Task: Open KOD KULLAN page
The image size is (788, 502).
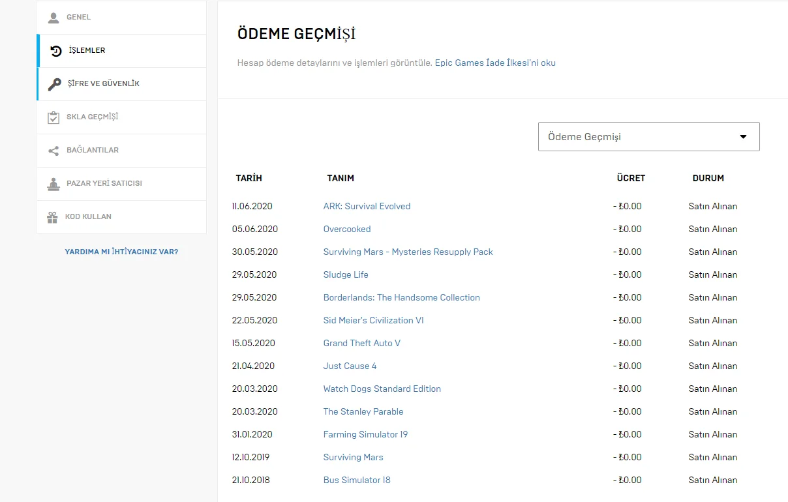Action: coord(121,217)
